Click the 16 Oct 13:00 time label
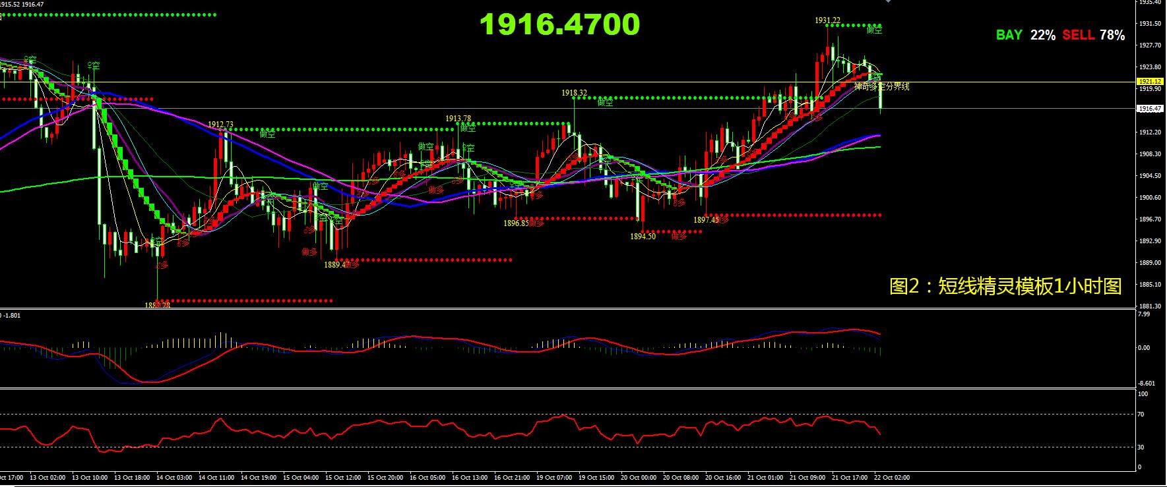 click(x=470, y=478)
